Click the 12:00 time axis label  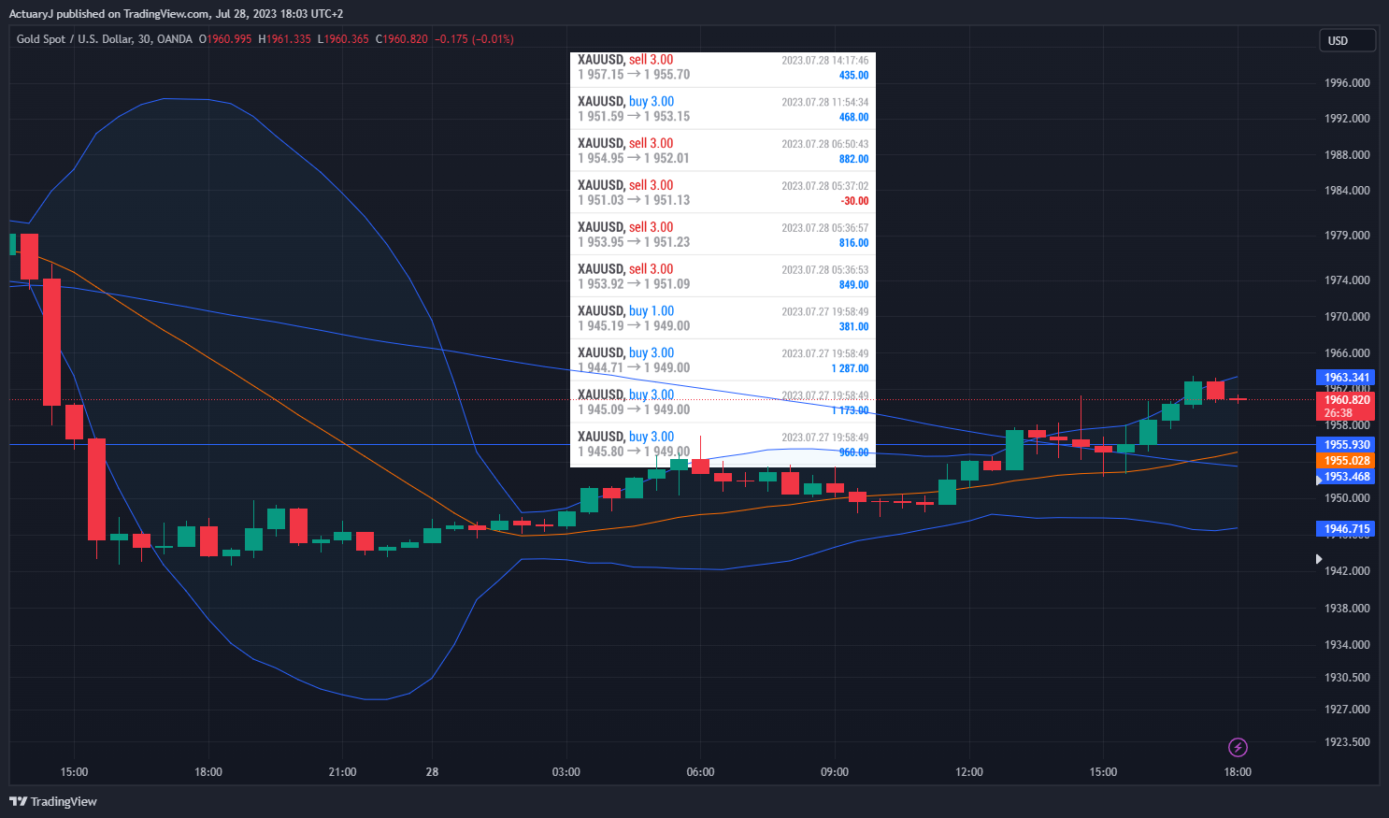[x=969, y=772]
